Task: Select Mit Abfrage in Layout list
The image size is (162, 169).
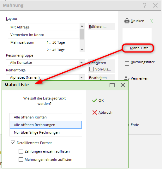Action: coord(44,27)
